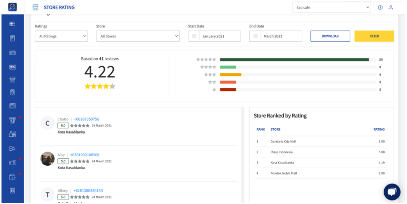Open the code window icon with red dot
This screenshot has height=204, width=407.
click(x=13, y=177)
